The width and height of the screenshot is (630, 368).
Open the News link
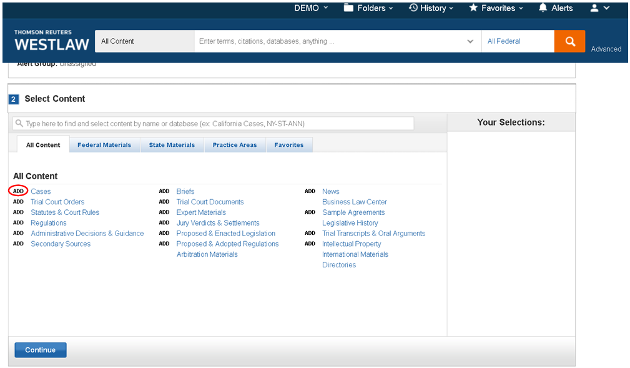pyautogui.click(x=331, y=191)
